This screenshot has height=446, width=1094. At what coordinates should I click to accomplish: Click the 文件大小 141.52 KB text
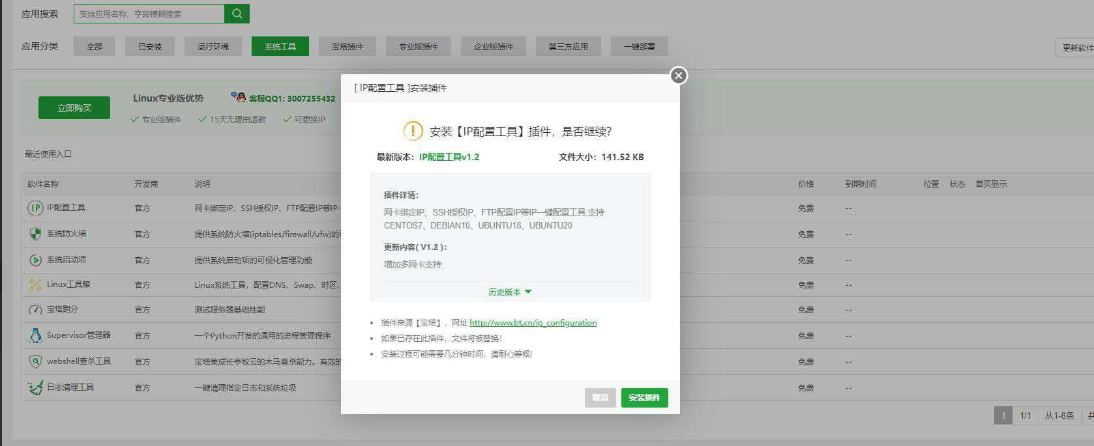(x=601, y=157)
